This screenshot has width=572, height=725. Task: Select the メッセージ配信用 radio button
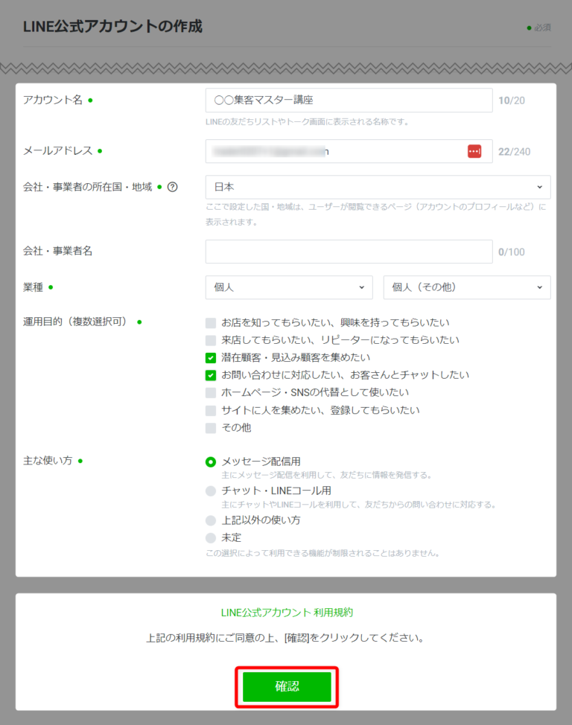[211, 461]
